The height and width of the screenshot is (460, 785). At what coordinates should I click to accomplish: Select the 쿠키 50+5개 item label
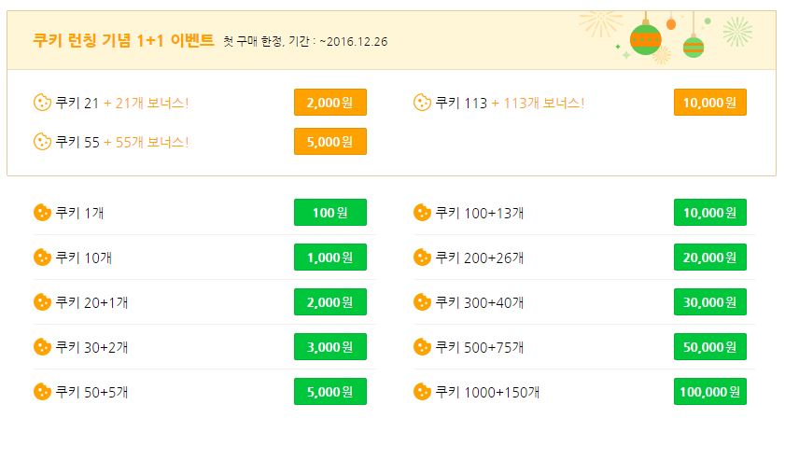coord(91,392)
